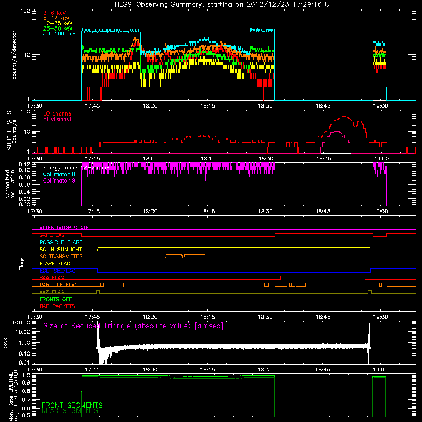The width and height of the screenshot is (422, 422).
Task: Click the 0.01 tick label on the SAS plot
Action: point(24,362)
